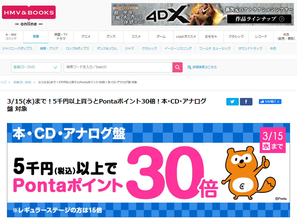This screenshot has width=297, height=219.
Task: Select the アニメ tab
Action: (86, 36)
